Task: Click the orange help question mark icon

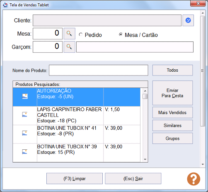Action: (193, 179)
